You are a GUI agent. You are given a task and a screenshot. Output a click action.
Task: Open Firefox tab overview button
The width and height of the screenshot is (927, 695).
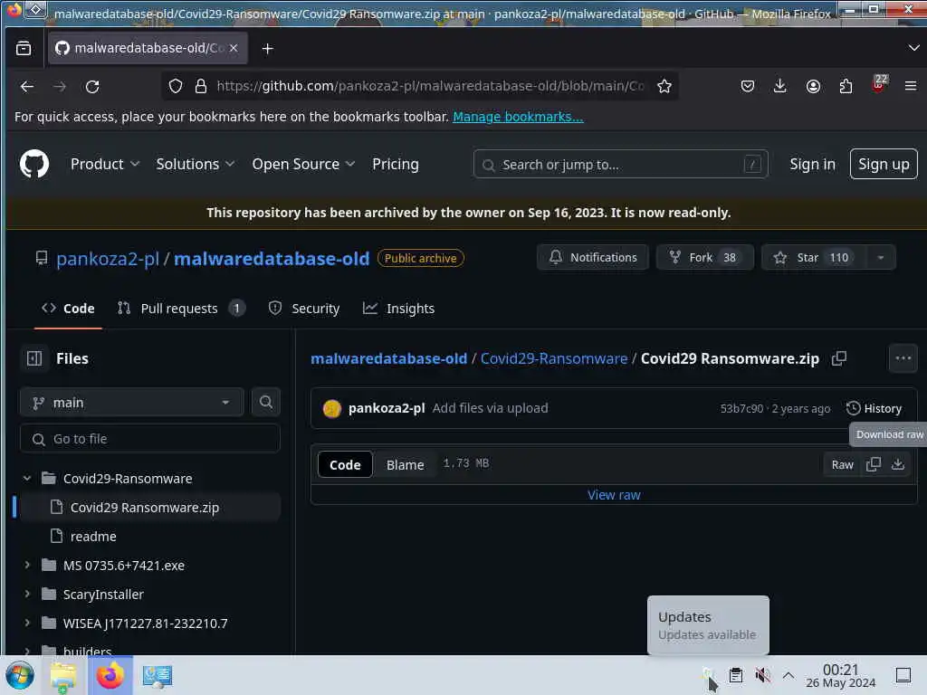point(24,48)
